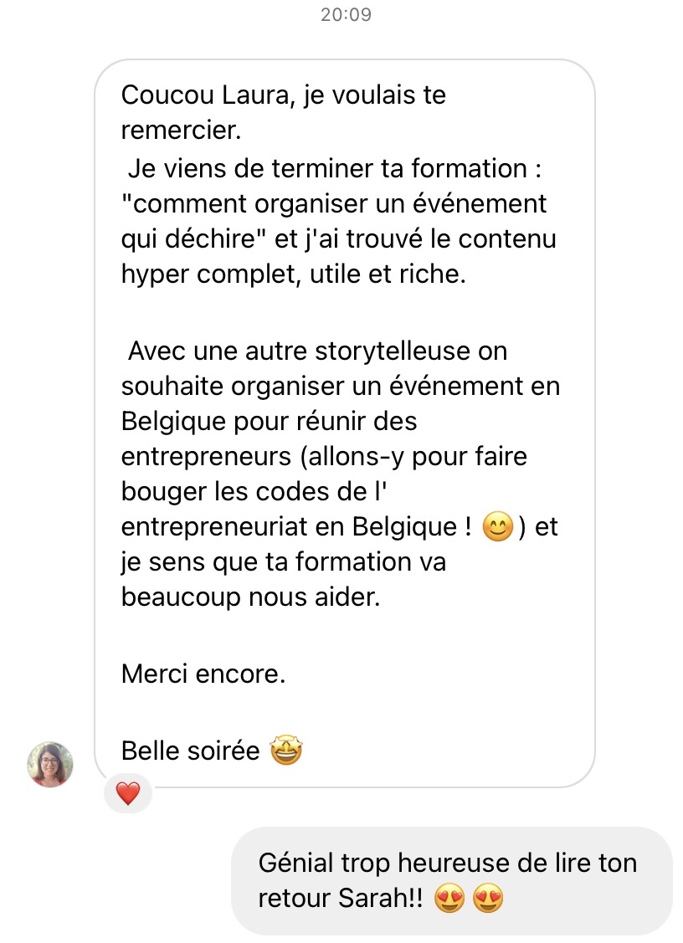Tap the red heart reaction under the message

click(x=127, y=793)
